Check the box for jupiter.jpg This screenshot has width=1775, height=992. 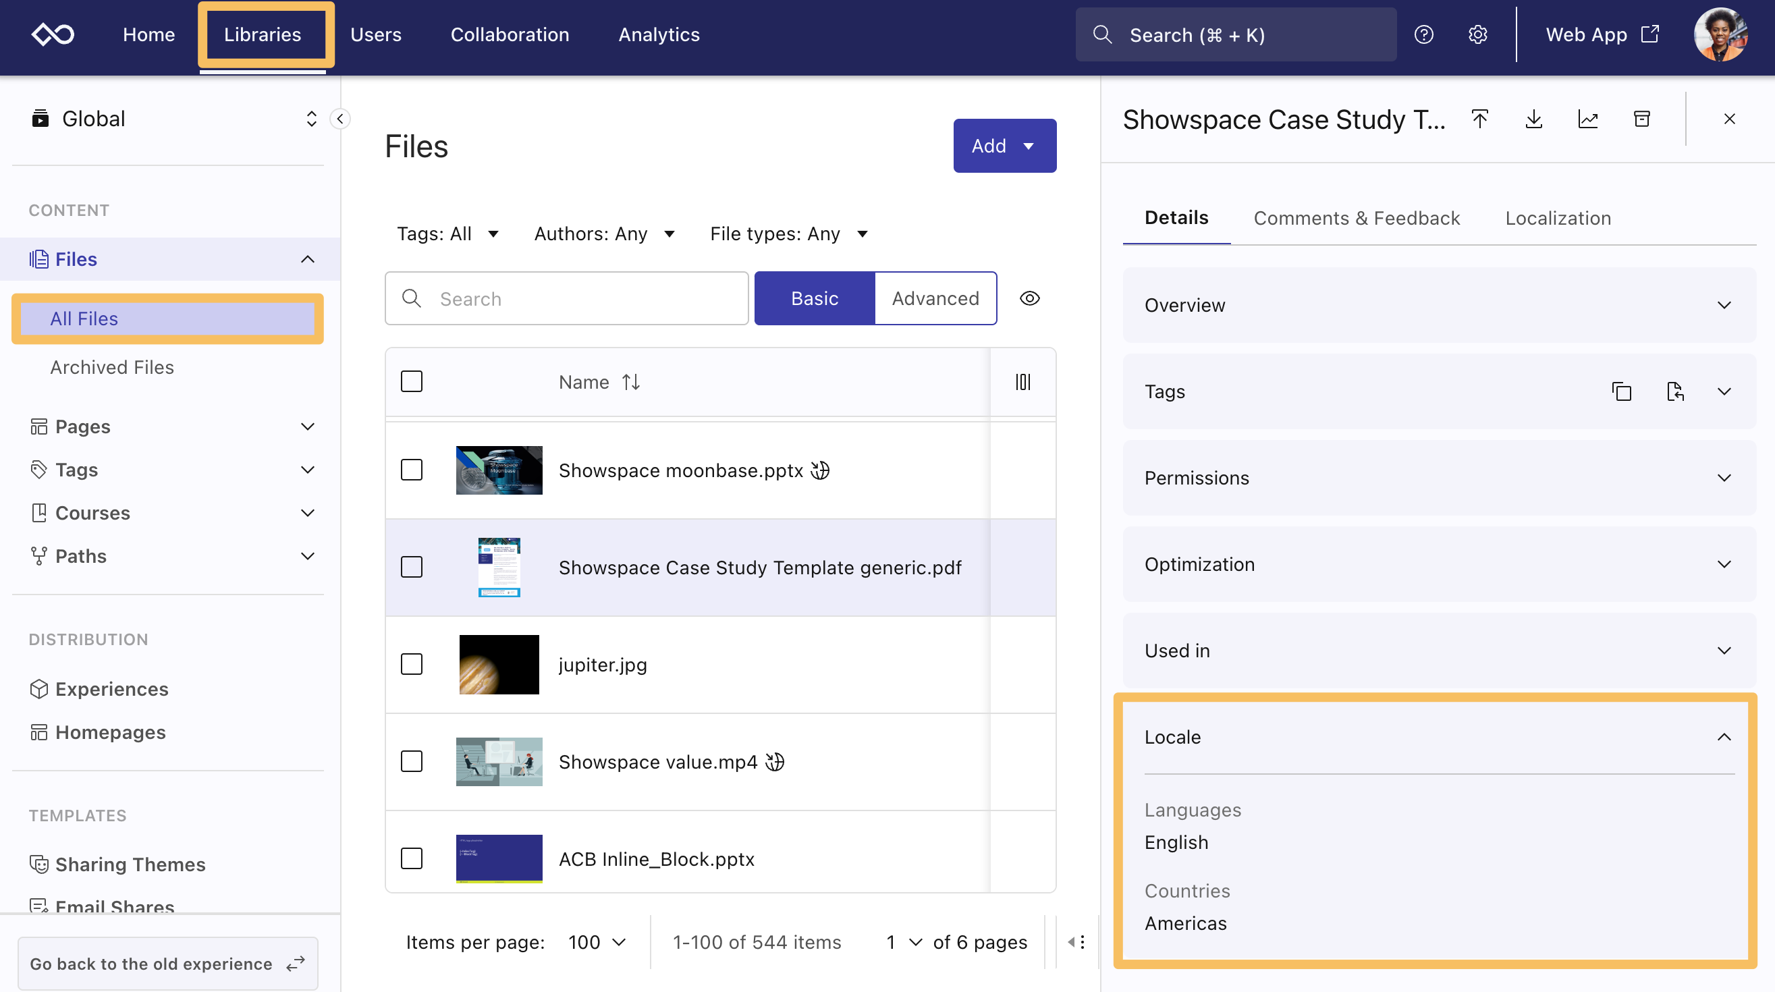tap(412, 664)
